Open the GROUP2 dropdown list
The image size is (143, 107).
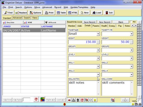(x=132, y=50)
